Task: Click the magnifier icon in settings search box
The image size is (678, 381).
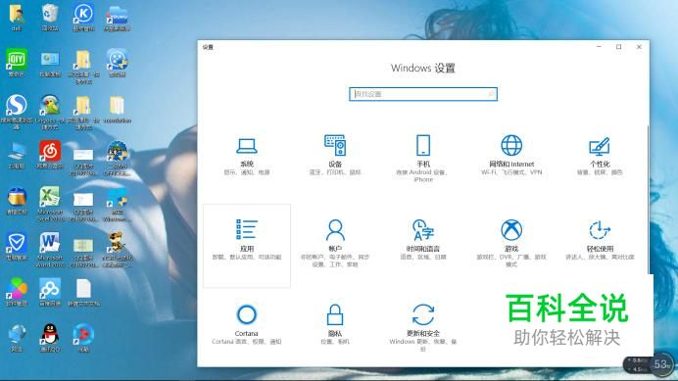Action: pos(491,94)
